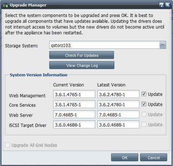Toggle the iSCSI Target Driver Update checkbox
The image size is (173, 166).
pyautogui.click(x=144, y=124)
